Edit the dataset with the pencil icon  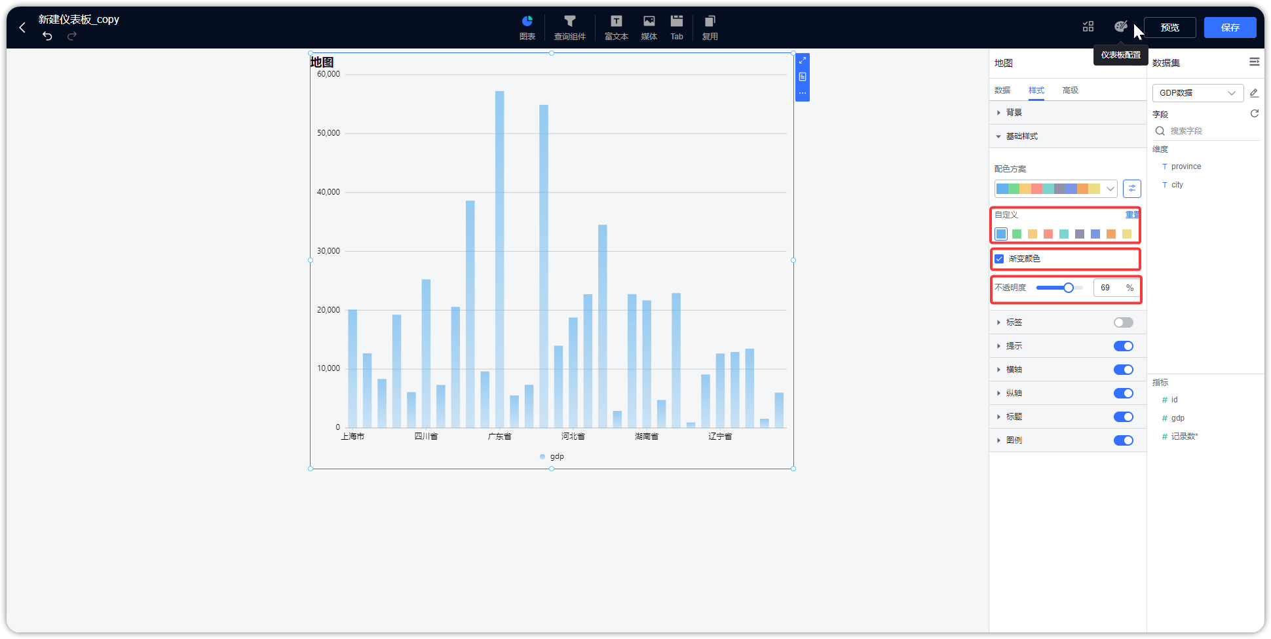pyautogui.click(x=1254, y=93)
